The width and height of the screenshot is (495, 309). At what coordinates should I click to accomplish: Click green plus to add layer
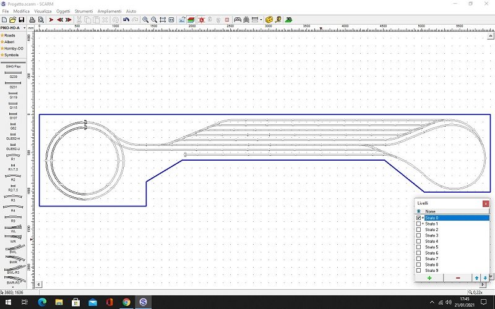point(429,278)
